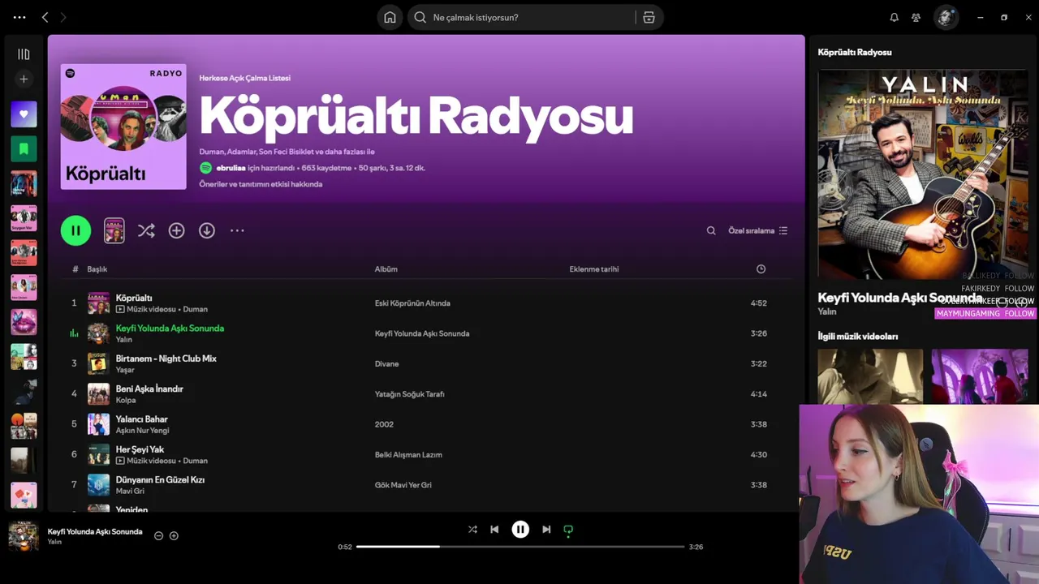The width and height of the screenshot is (1039, 584).
Task: Open Friend Activity icon
Action: pyautogui.click(x=916, y=17)
